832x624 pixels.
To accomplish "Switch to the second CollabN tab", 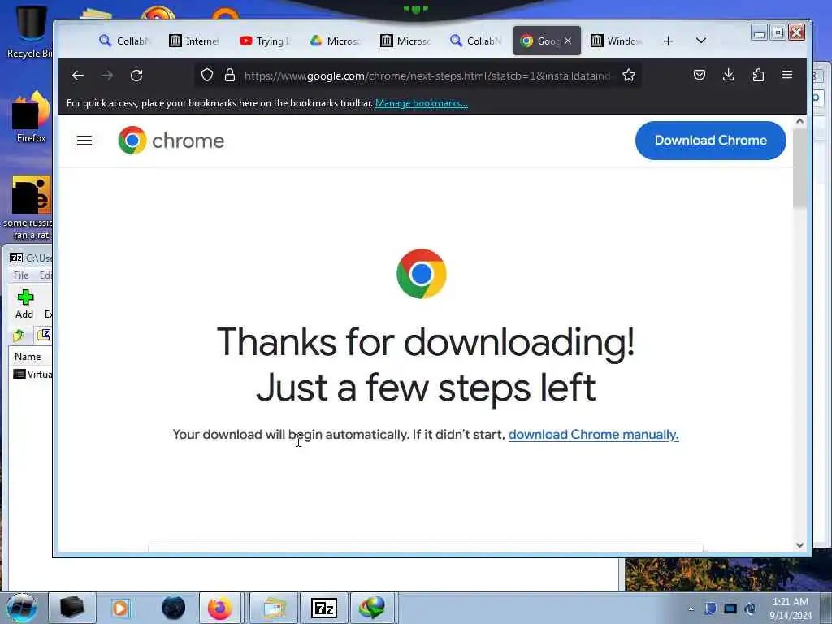I will point(475,41).
